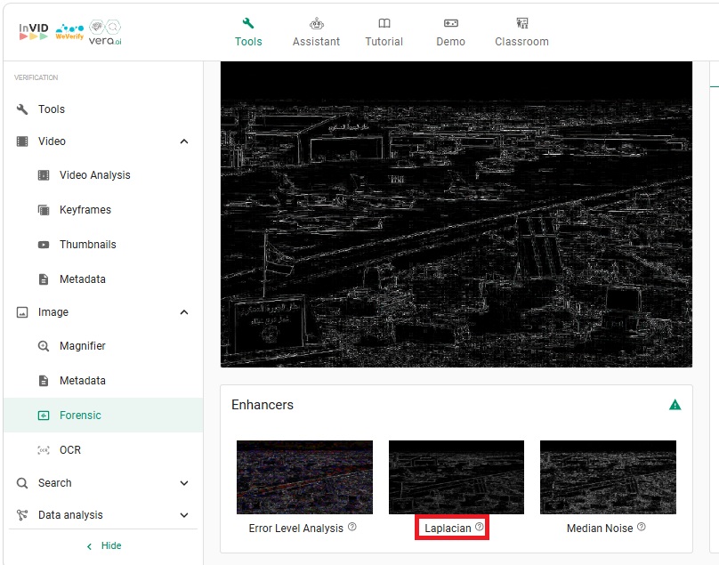Image resolution: width=719 pixels, height=565 pixels.
Task: Go to the Demo tab
Action: [450, 33]
